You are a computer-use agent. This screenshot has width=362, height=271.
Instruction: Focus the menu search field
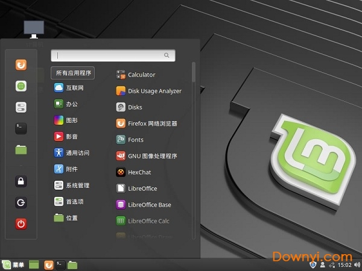[113, 55]
